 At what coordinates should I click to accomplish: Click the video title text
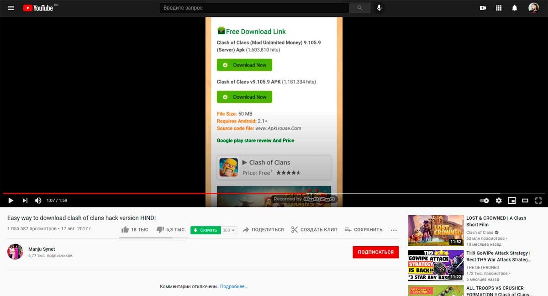click(x=81, y=218)
